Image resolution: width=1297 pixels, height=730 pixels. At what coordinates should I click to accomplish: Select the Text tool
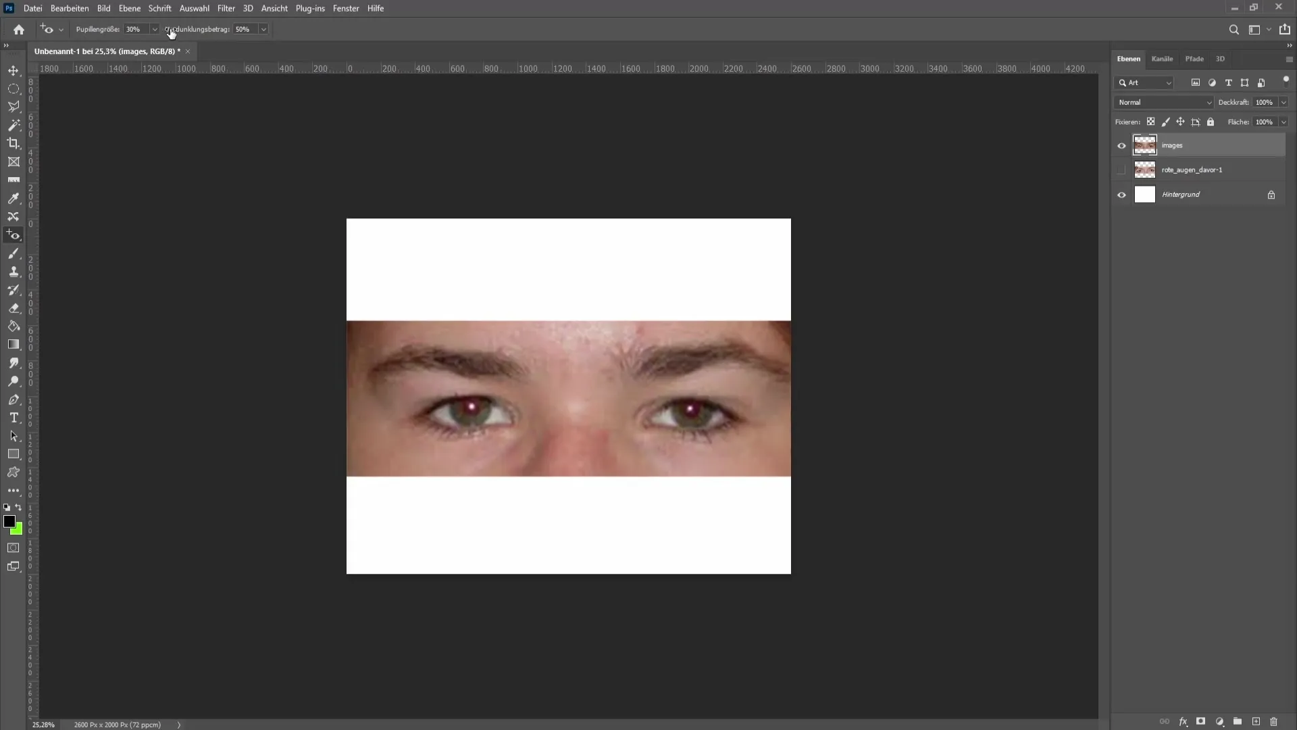click(x=14, y=417)
